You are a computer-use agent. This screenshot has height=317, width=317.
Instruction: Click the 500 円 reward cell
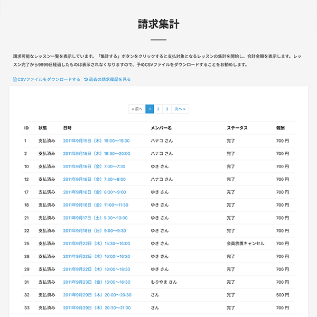pyautogui.click(x=283, y=295)
